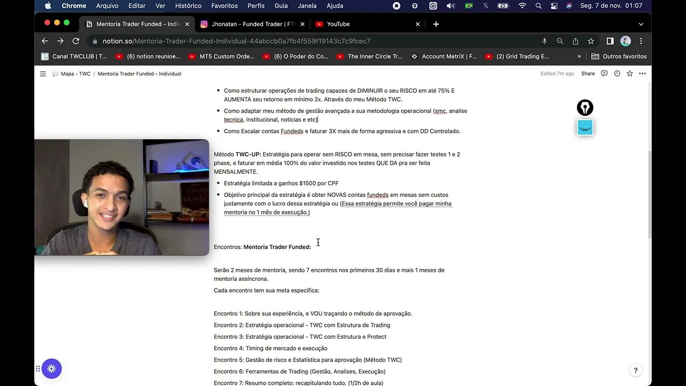Click the battery status icon
This screenshot has height=386, width=686.
[x=504, y=6]
